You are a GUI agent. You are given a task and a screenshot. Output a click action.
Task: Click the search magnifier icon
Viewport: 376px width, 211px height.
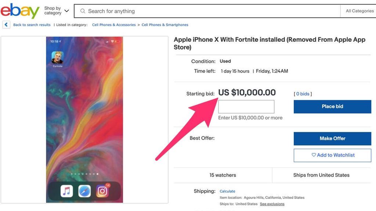pyautogui.click(x=83, y=11)
